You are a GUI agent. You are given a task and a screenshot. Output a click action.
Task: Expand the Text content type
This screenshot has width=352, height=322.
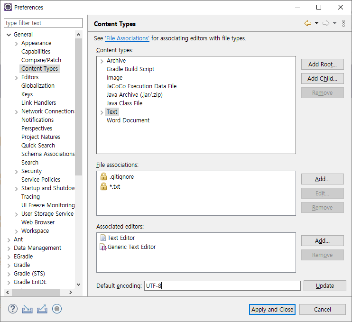click(x=102, y=112)
